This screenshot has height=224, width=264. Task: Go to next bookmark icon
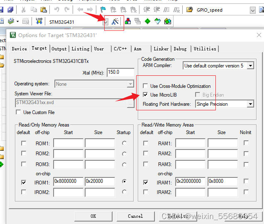pyautogui.click(x=123, y=10)
